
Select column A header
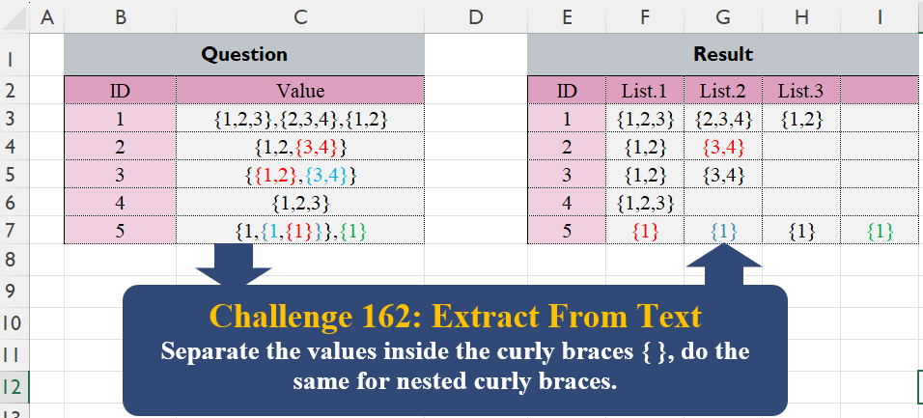point(46,17)
